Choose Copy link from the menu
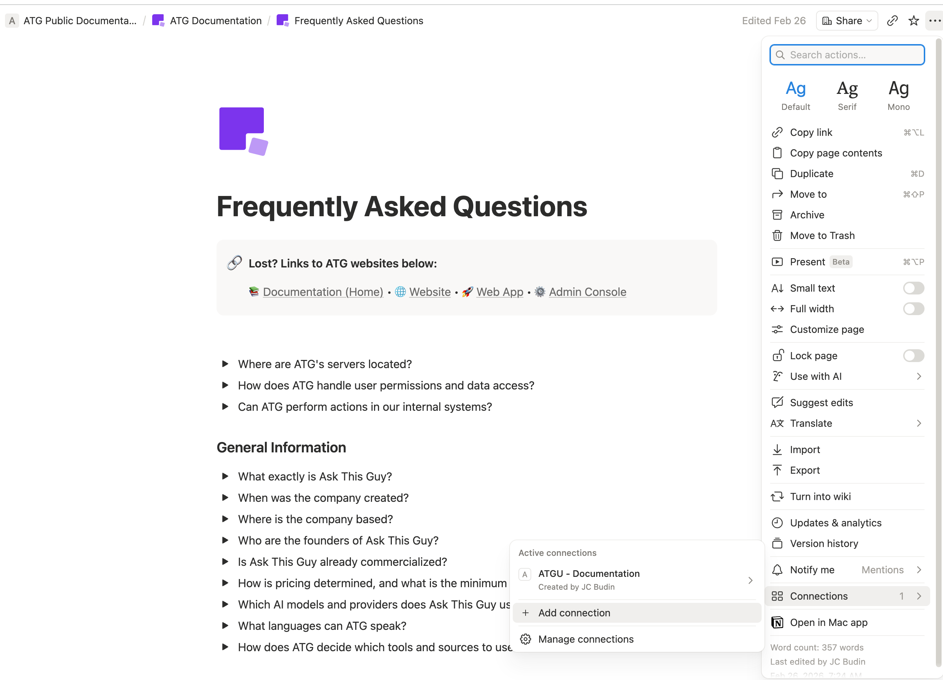The image size is (943, 680). click(x=847, y=132)
